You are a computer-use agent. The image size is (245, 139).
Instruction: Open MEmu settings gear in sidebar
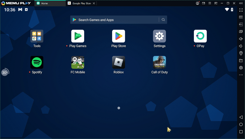[x=241, y=68]
